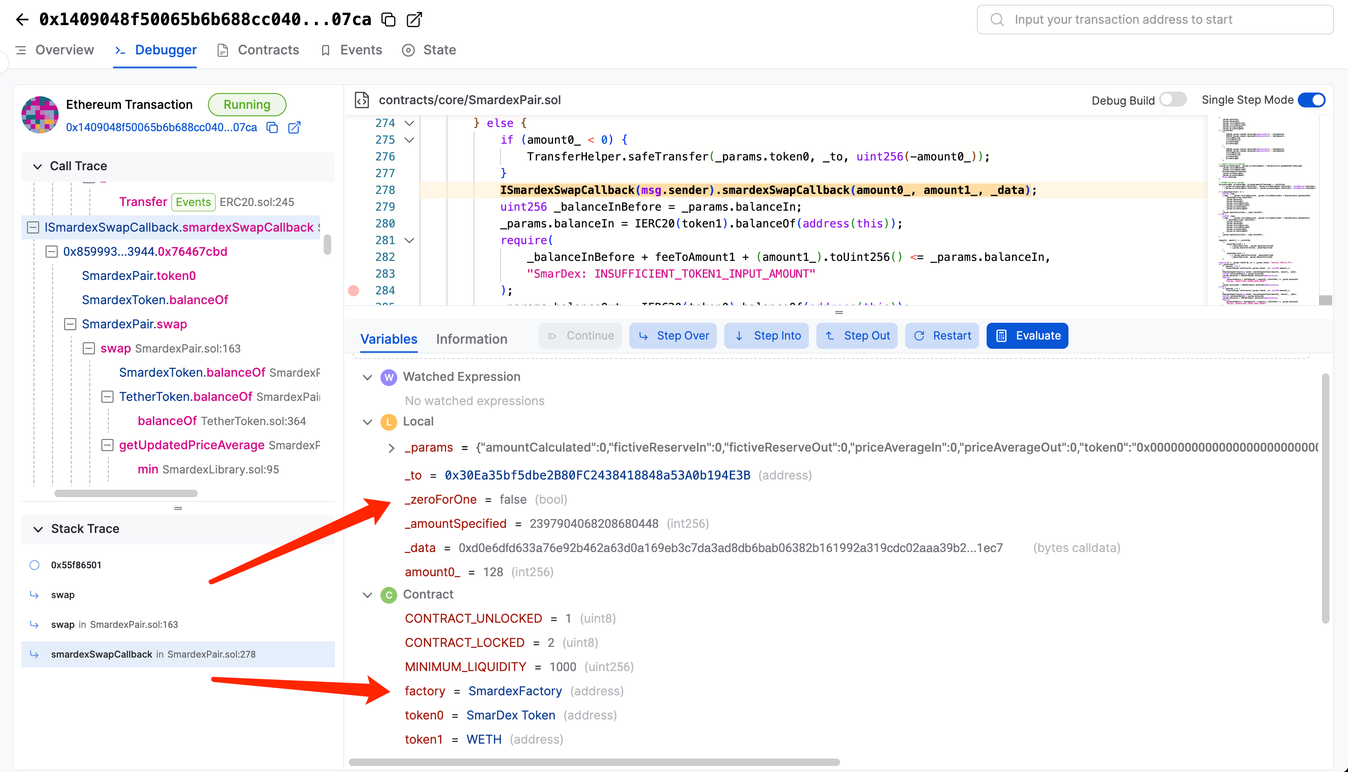Collapse the Contract variables section
This screenshot has height=772, width=1348.
(367, 594)
